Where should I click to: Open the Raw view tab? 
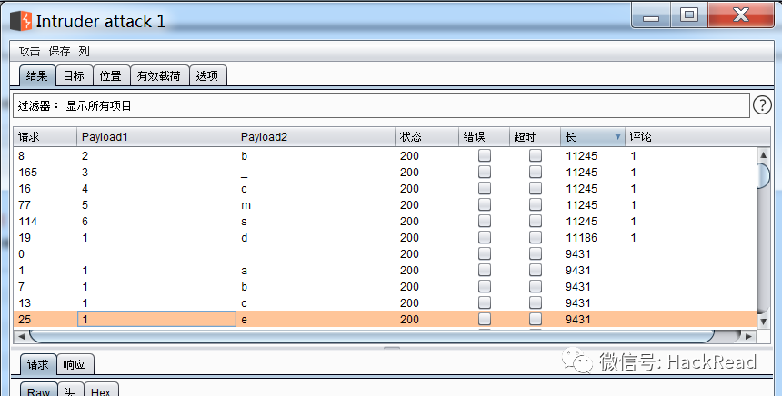pos(38,391)
